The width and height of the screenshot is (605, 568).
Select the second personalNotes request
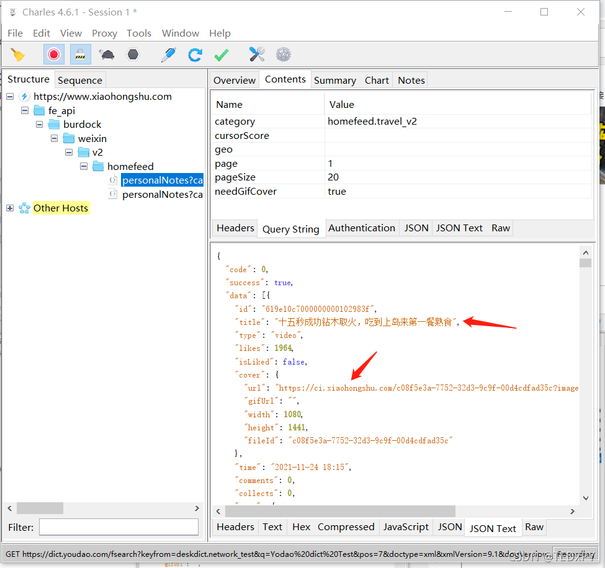(163, 194)
